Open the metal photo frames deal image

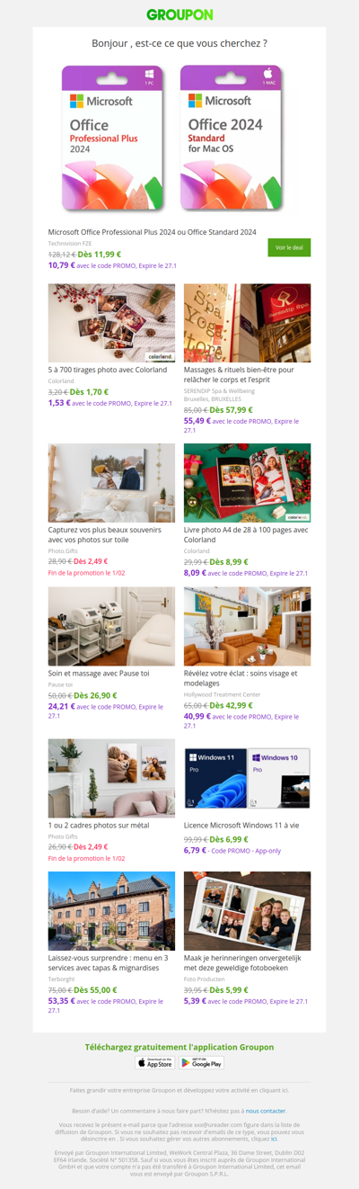tap(111, 778)
